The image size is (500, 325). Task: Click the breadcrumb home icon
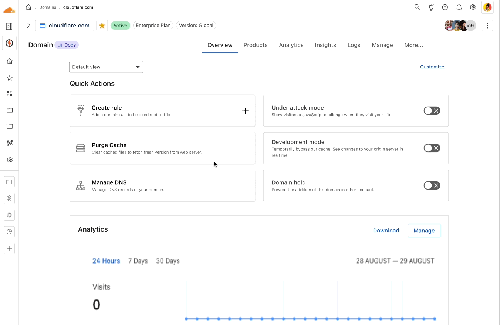[x=28, y=7]
